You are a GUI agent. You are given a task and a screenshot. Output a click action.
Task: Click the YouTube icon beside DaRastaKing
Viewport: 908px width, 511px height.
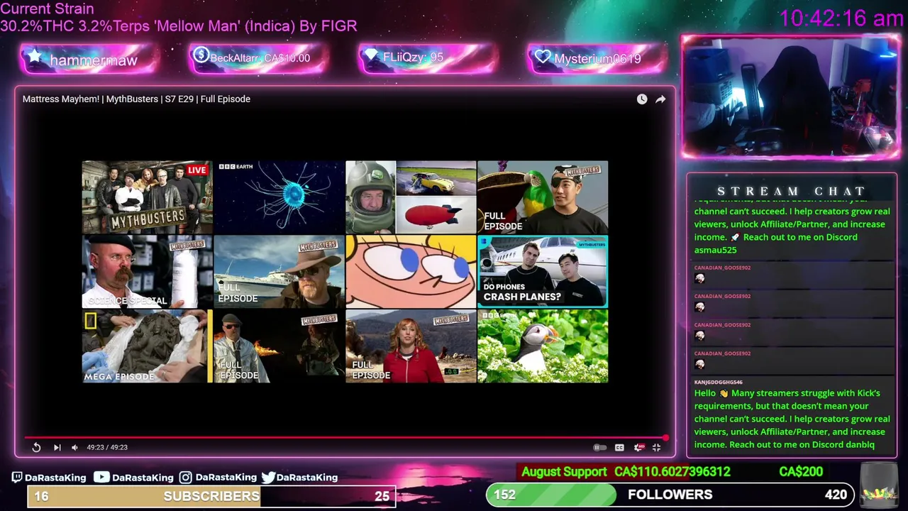pos(101,478)
